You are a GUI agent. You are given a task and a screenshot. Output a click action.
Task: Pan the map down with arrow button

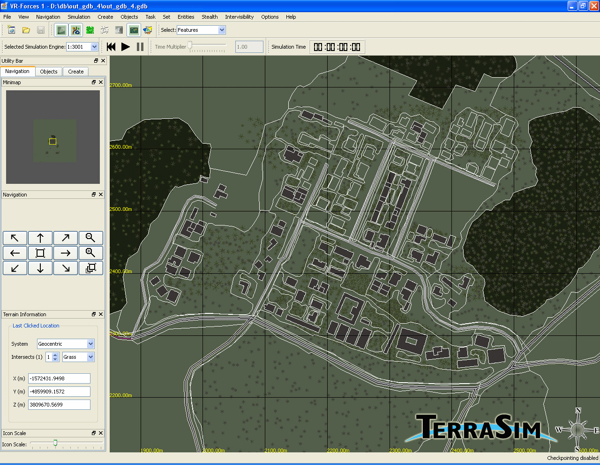[40, 268]
